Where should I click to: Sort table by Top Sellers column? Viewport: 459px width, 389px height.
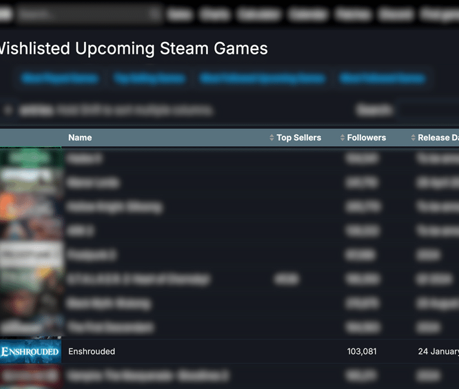point(299,138)
